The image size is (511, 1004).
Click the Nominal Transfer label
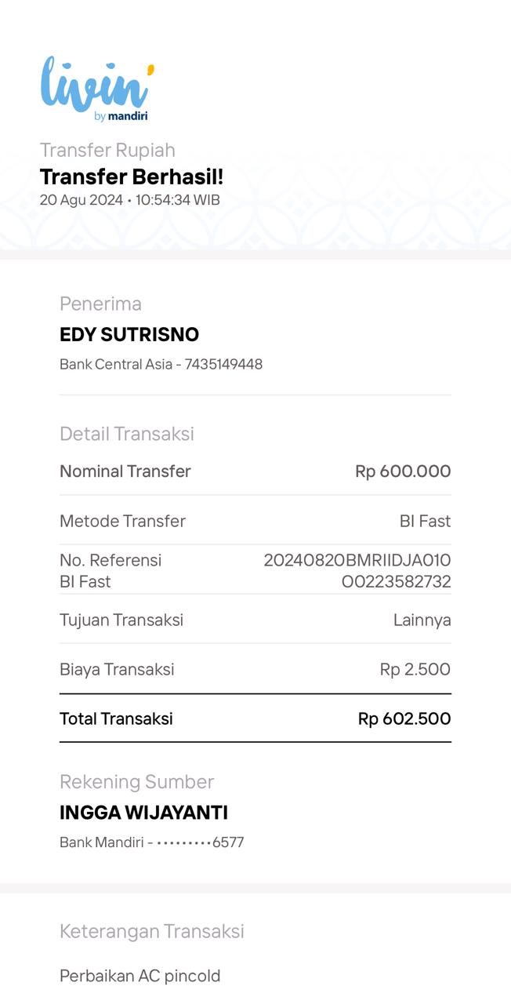pyautogui.click(x=125, y=471)
